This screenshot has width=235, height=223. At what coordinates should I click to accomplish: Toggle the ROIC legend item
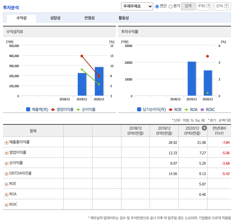pyautogui.click(x=208, y=110)
